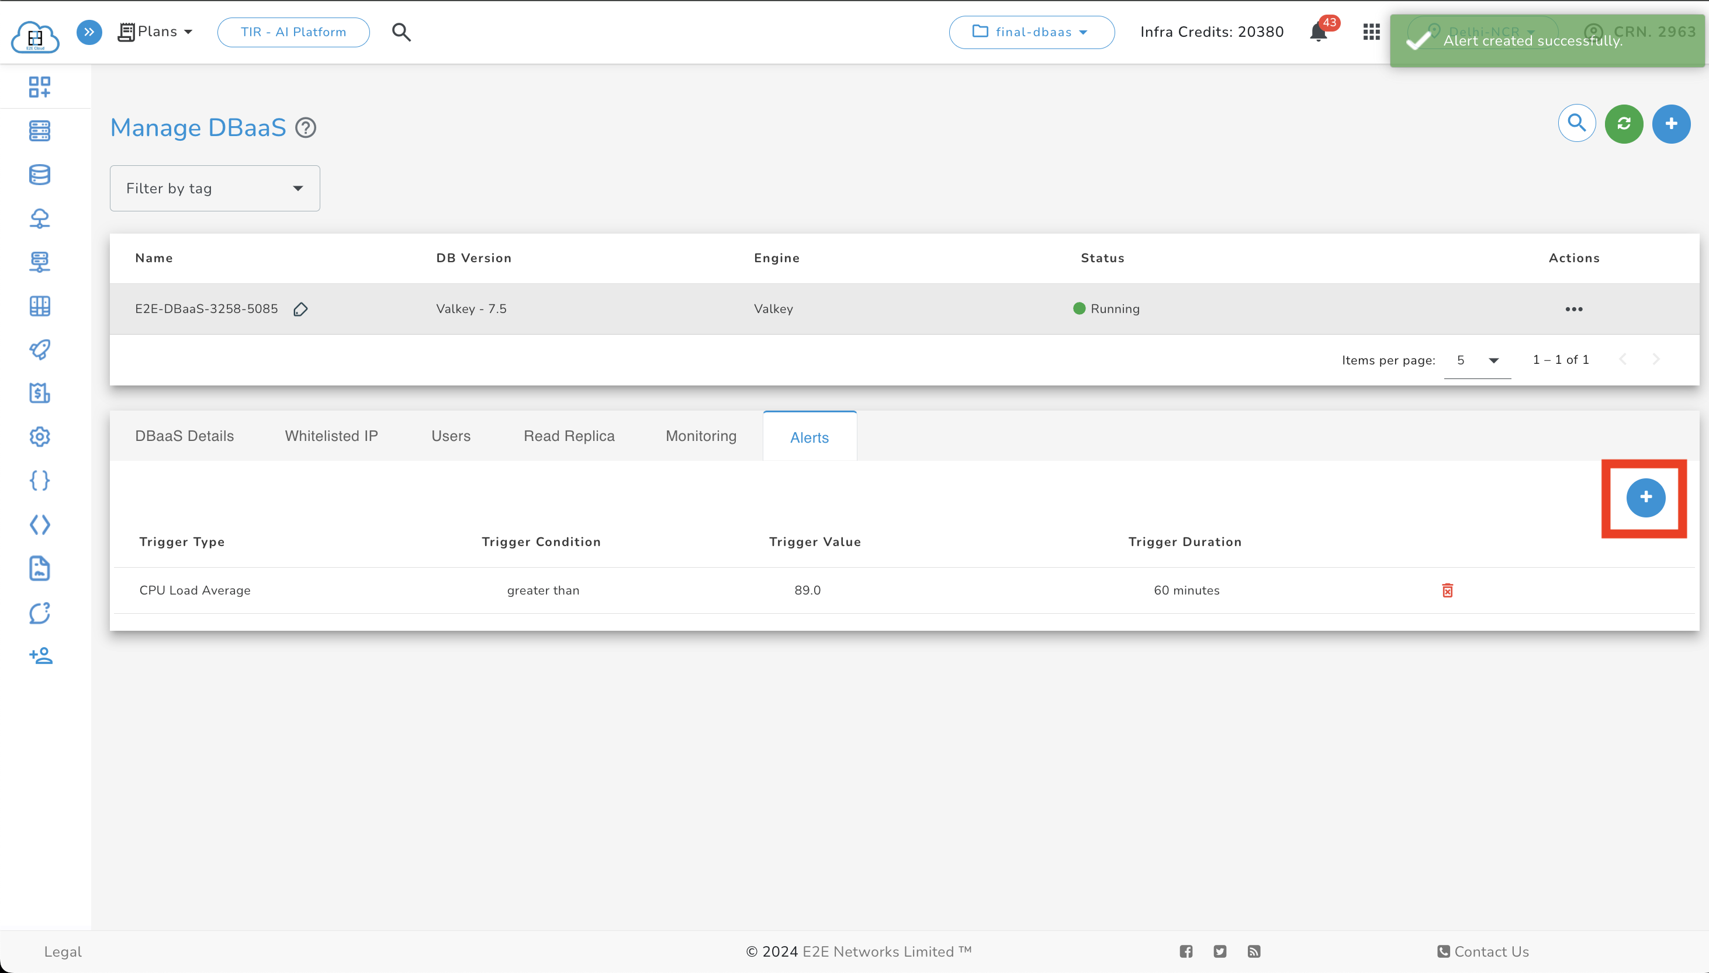This screenshot has width=1709, height=973.
Task: Open the database sidebar icon
Action: [x=39, y=175]
